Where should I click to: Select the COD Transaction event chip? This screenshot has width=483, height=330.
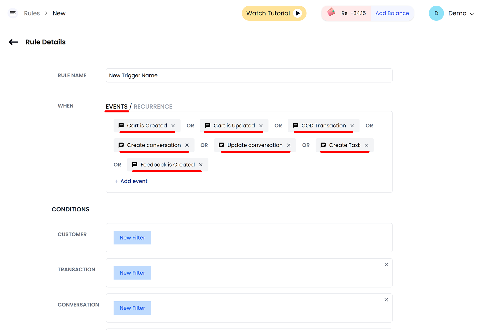tap(324, 126)
